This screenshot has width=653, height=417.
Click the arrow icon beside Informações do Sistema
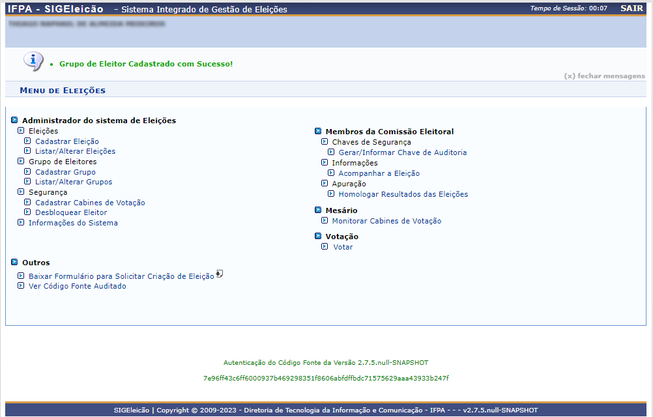point(21,223)
